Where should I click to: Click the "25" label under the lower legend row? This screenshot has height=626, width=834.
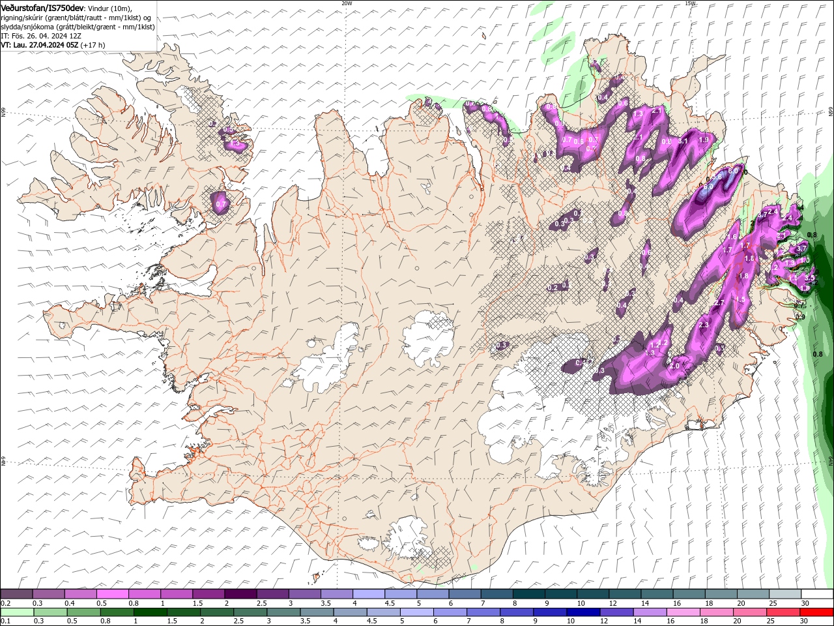pos(772,621)
